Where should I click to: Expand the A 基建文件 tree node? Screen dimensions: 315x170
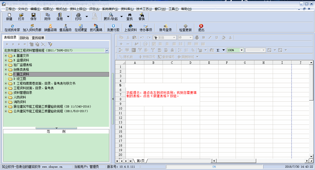click(6, 56)
